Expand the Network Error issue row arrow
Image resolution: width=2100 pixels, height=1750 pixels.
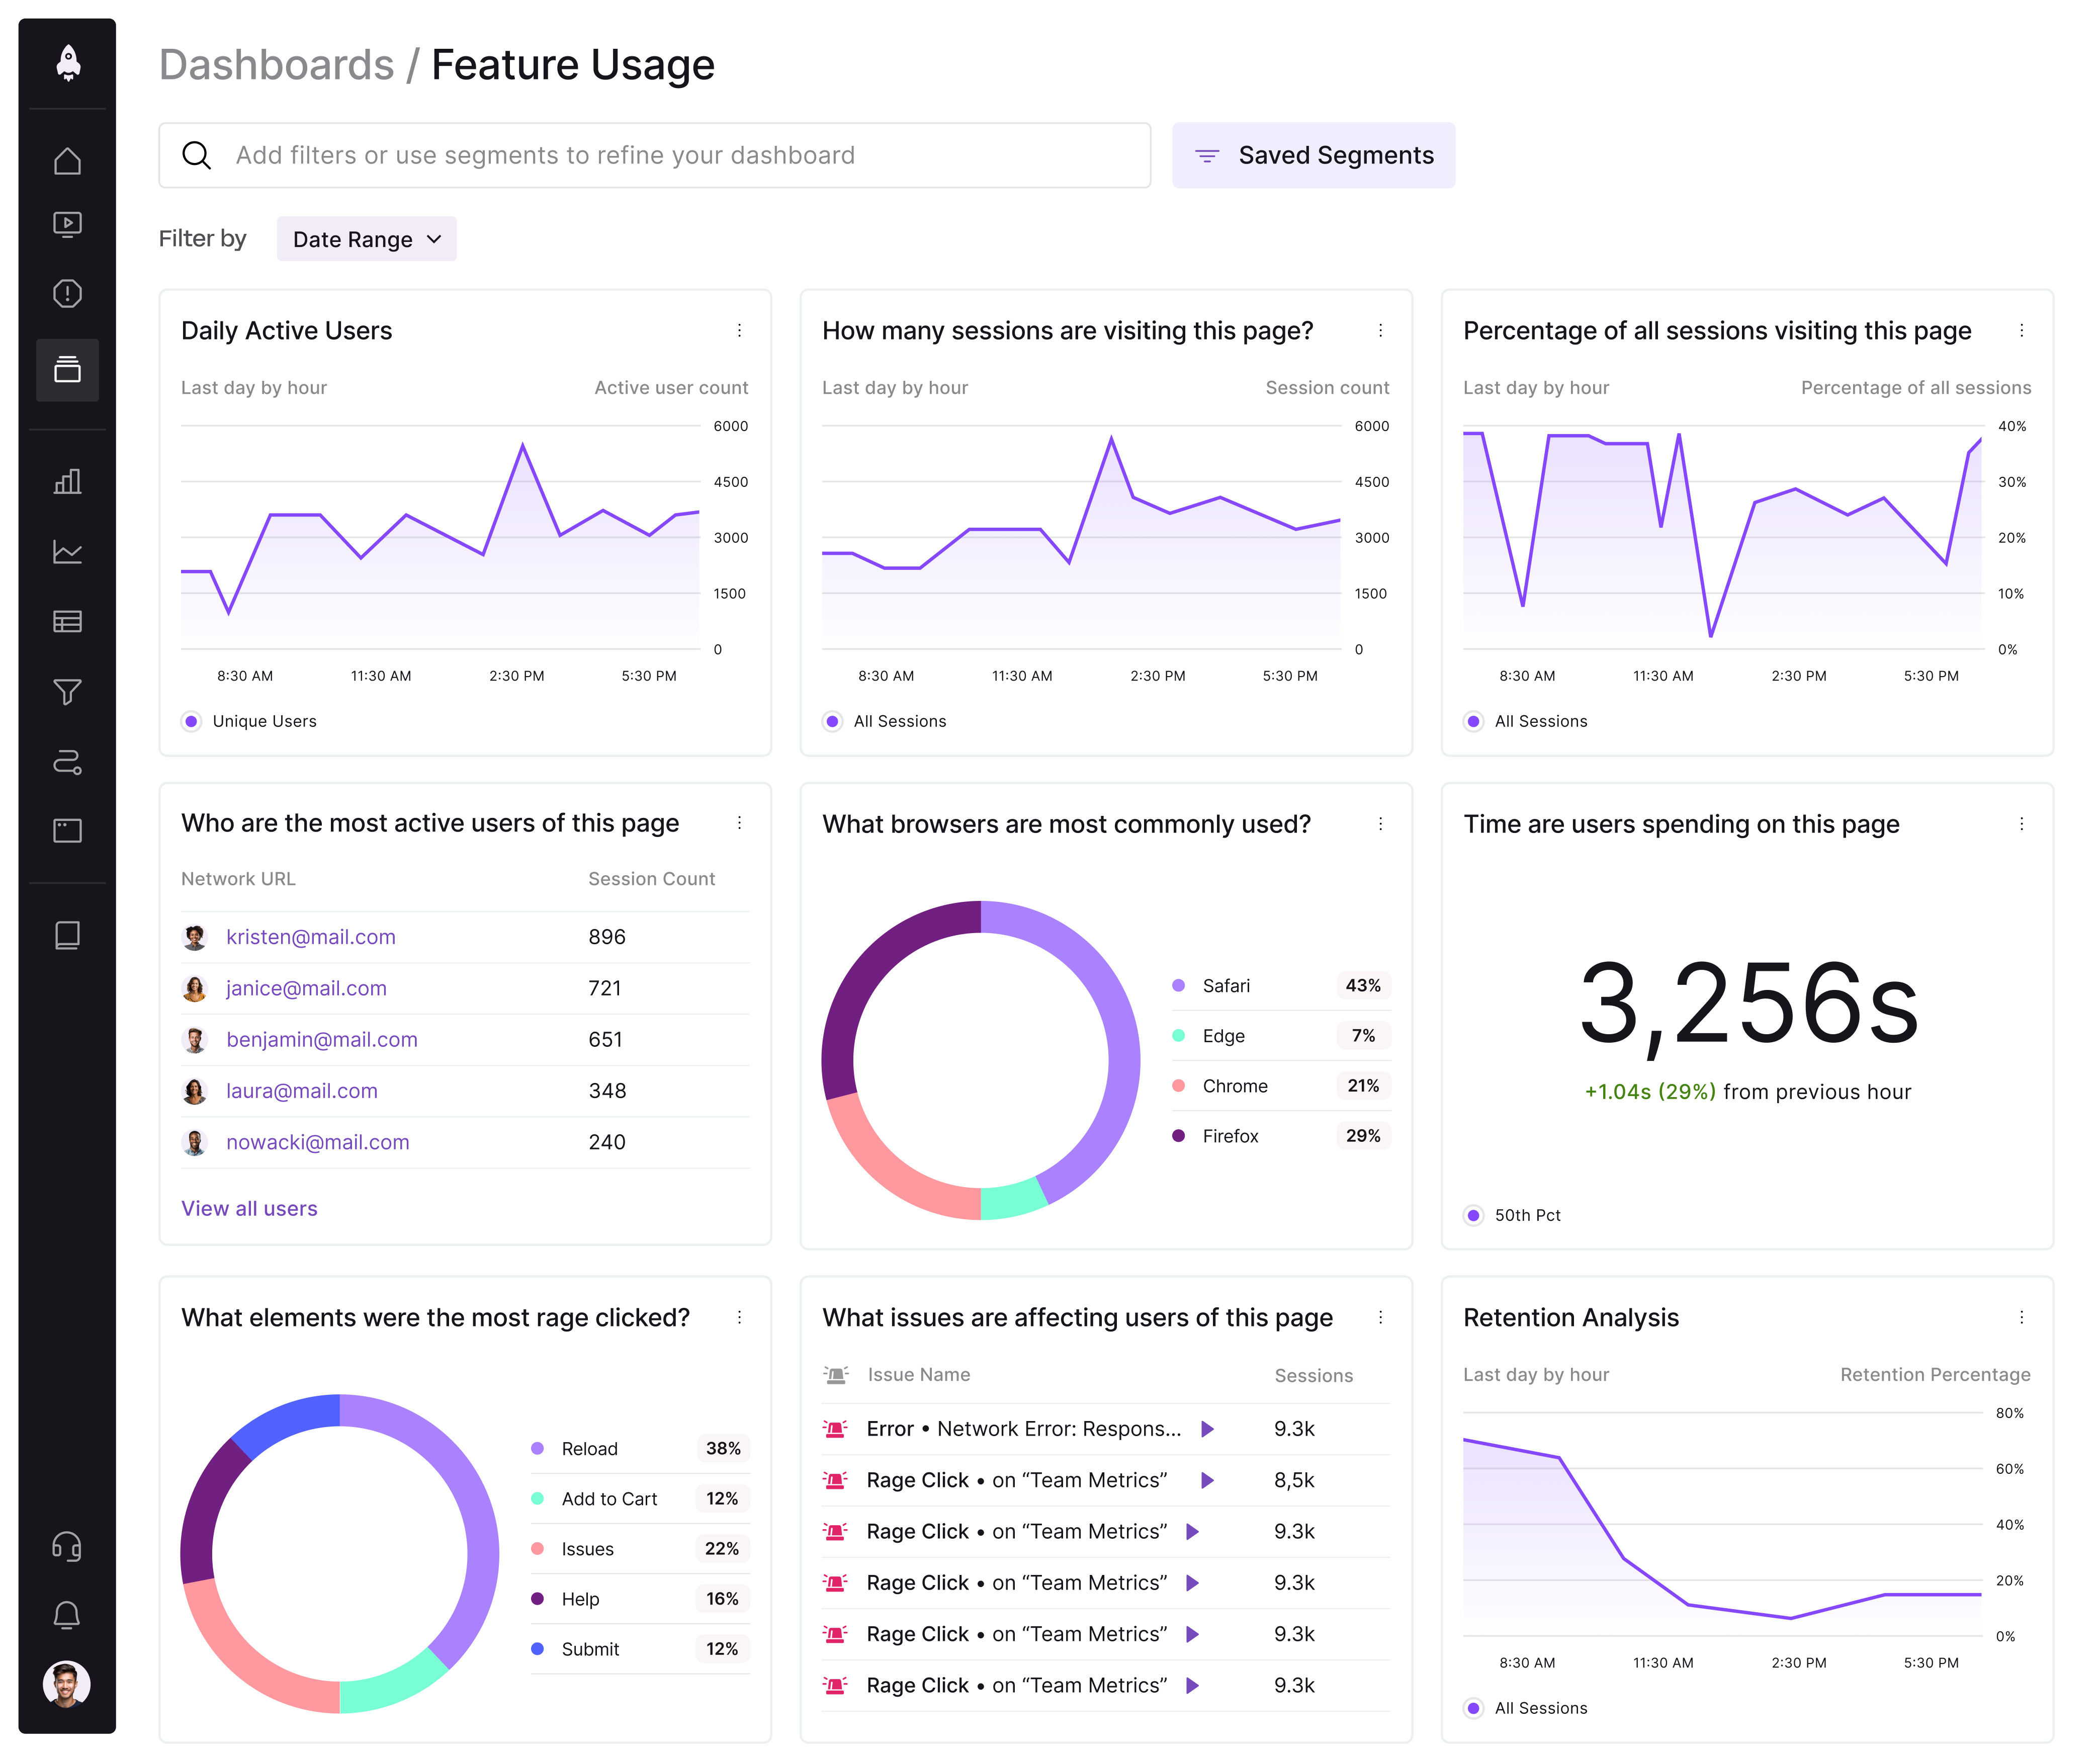pyautogui.click(x=1207, y=1429)
